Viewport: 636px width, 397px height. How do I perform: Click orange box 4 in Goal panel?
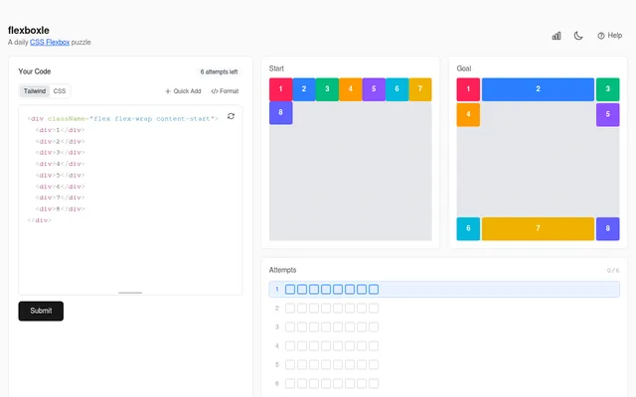point(468,115)
